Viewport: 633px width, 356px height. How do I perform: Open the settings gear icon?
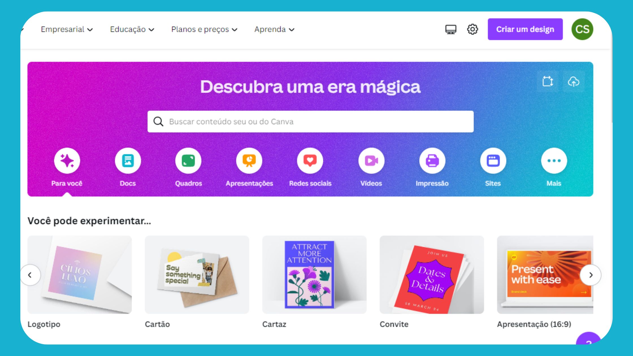coord(473,29)
